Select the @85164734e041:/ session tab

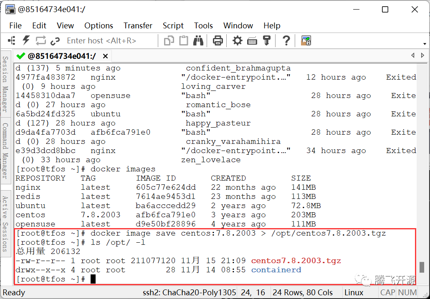tap(62, 56)
